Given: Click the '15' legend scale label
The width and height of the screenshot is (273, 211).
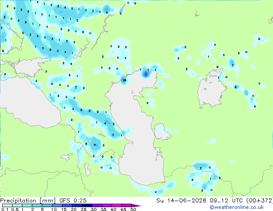Looking at the screenshot, I should point(64,209).
